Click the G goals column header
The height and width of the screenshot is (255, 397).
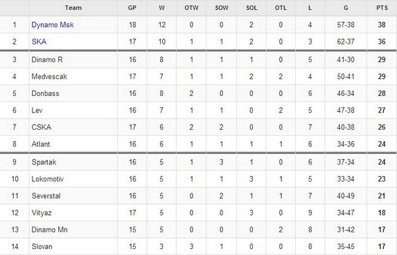point(345,8)
